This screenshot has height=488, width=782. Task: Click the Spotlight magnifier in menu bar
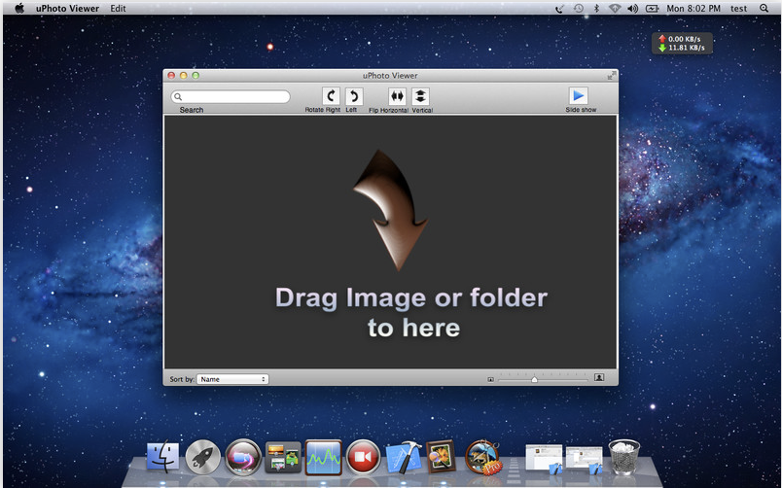click(764, 8)
